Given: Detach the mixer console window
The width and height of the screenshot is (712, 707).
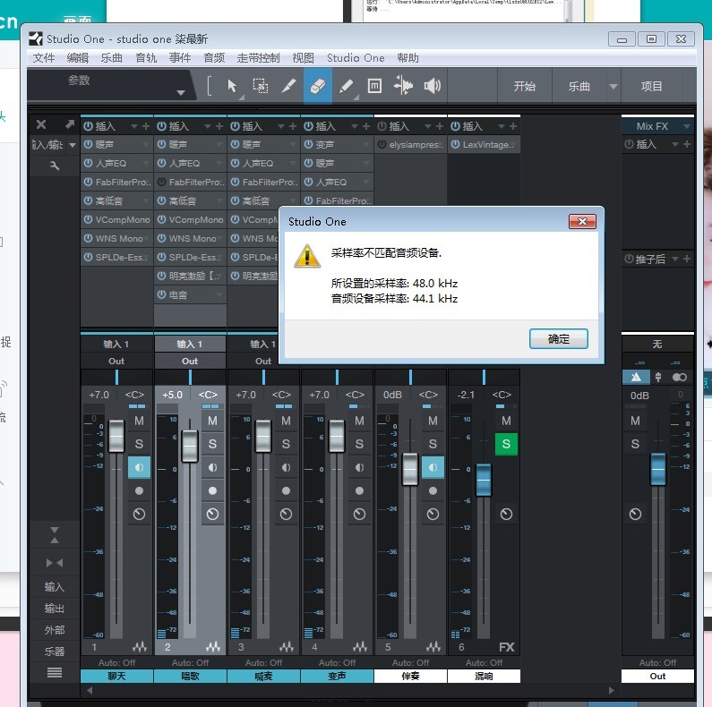Looking at the screenshot, I should coord(70,124).
